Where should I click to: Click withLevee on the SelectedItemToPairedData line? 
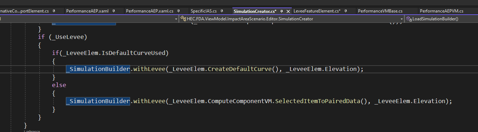[x=149, y=101]
